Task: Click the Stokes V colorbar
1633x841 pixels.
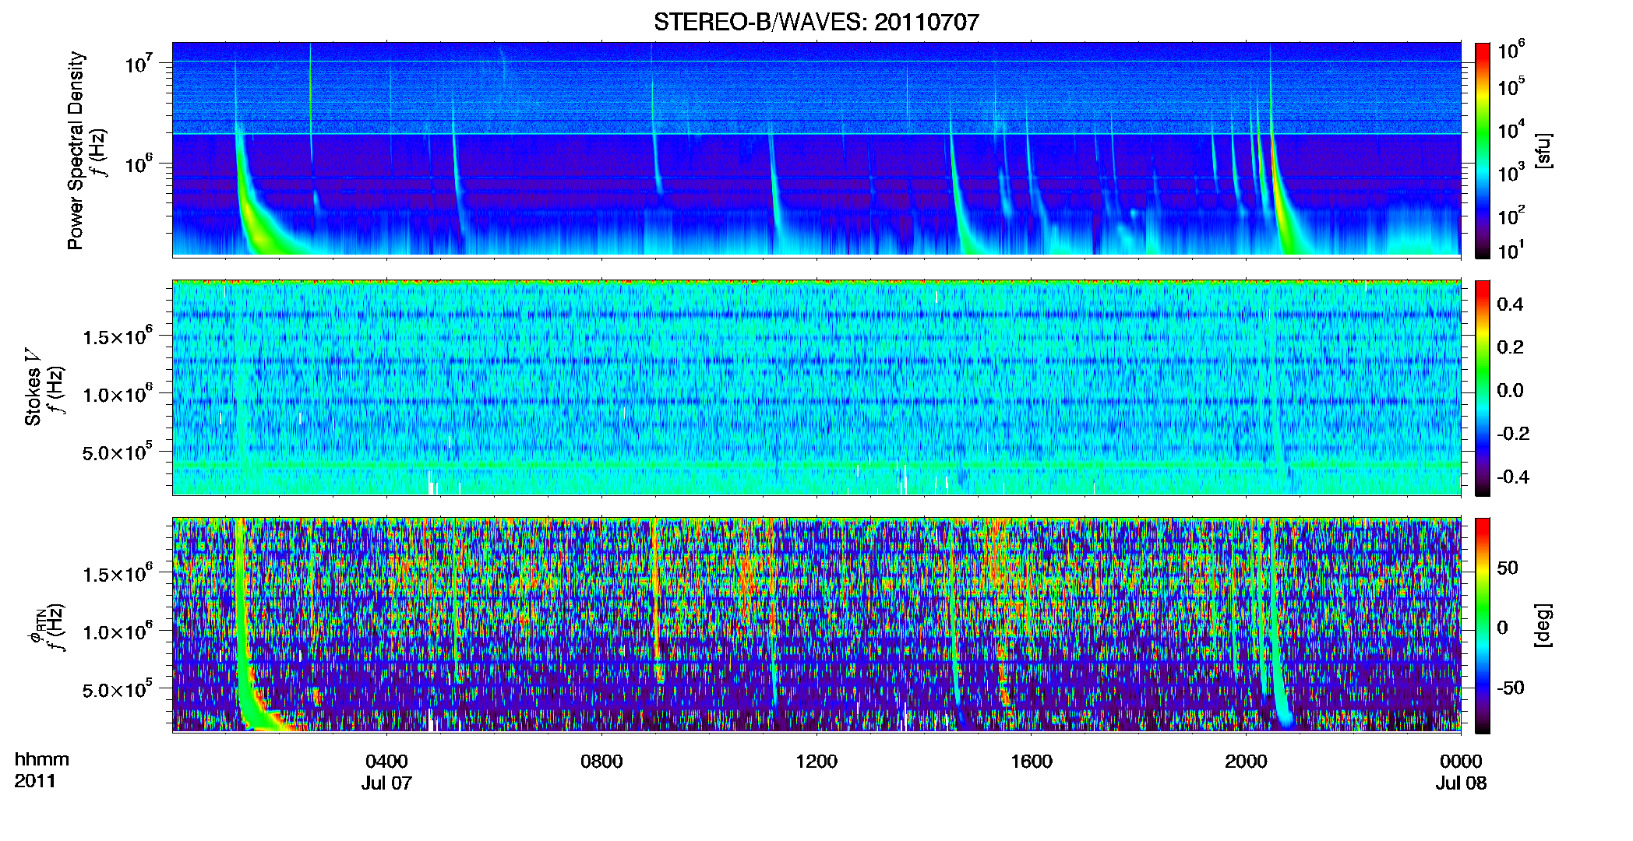Action: coord(1483,388)
